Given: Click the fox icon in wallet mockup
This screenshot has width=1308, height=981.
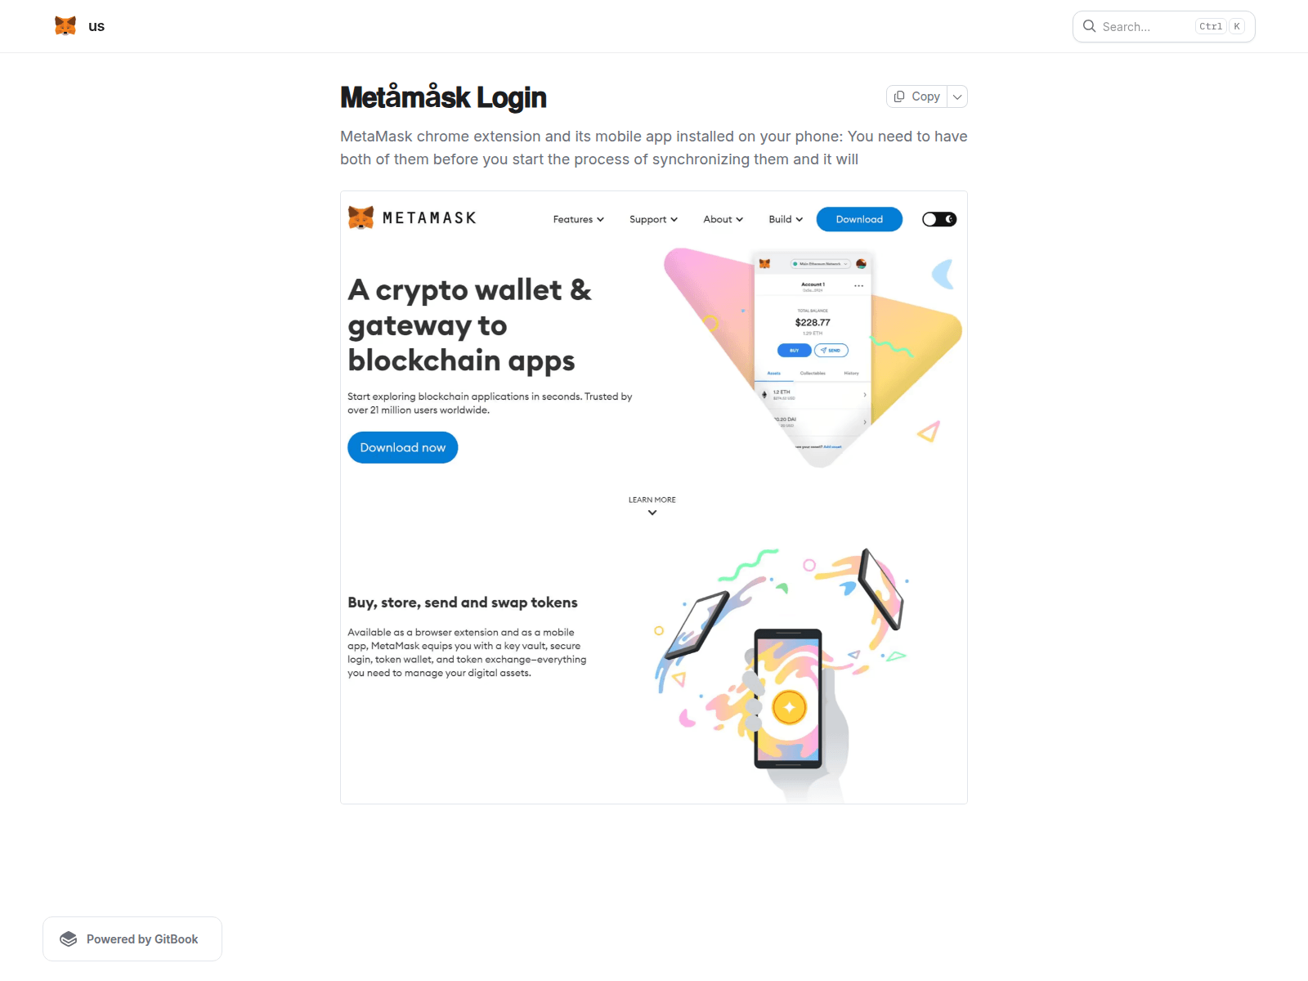Looking at the screenshot, I should pos(764,263).
